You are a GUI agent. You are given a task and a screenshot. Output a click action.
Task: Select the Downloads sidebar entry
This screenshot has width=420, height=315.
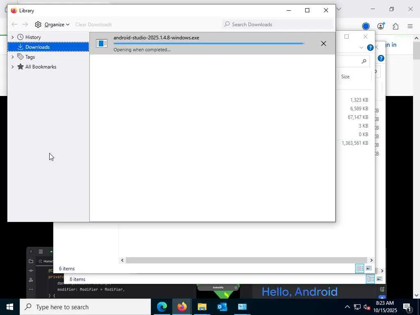tap(48, 47)
